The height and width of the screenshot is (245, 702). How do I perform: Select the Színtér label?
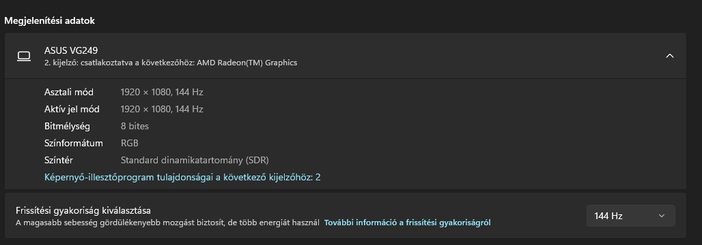(58, 160)
